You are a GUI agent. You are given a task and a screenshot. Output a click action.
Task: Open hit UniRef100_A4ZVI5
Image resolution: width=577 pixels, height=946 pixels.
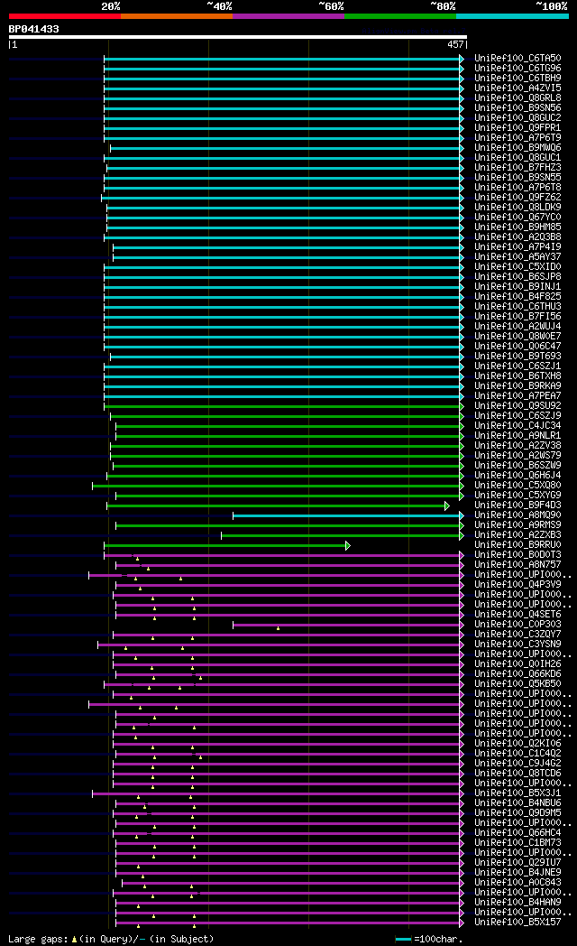coord(517,88)
